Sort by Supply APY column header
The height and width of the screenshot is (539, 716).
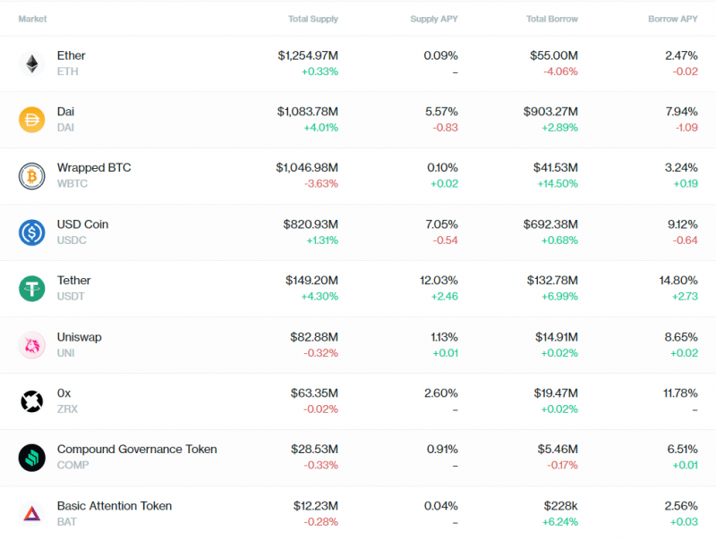(433, 19)
